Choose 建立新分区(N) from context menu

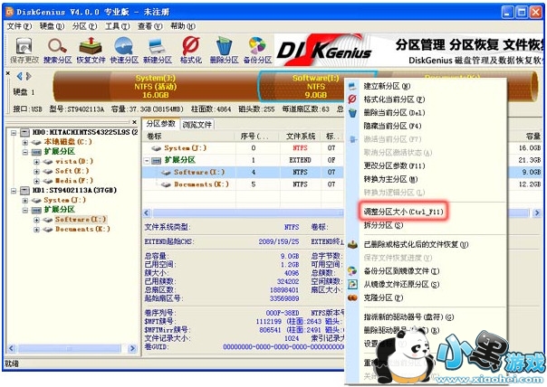426,86
